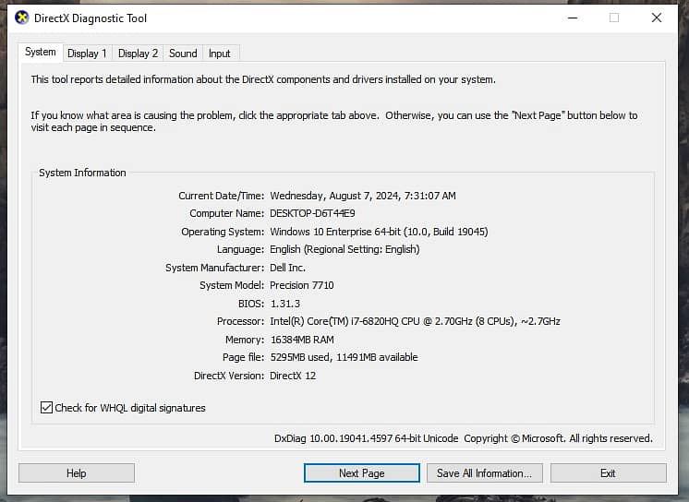Close the DirectX Diagnostic Tool window
689x502 pixels.
point(657,18)
